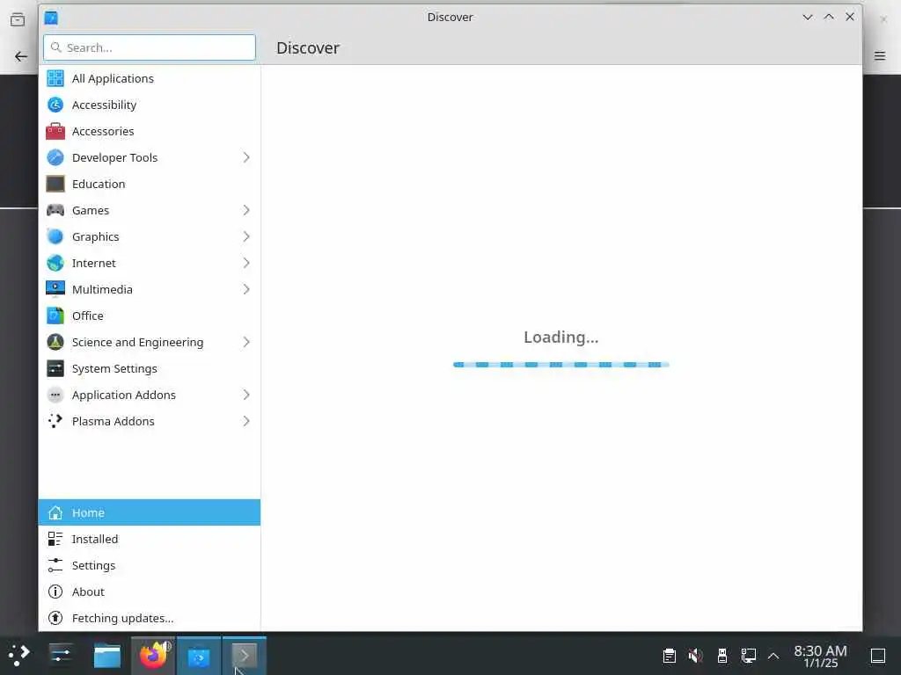Click the Discover window icon in titlebar

click(51, 18)
